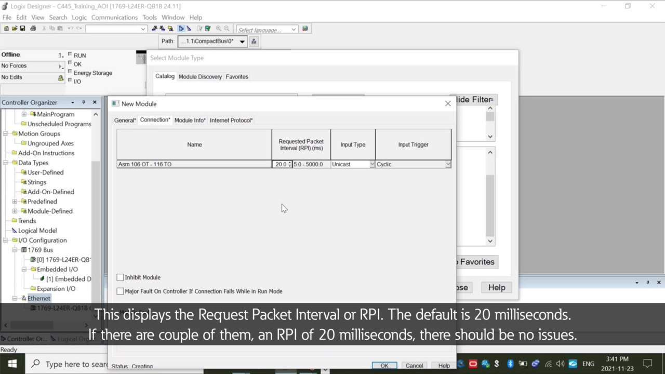Click the battery status tray icon
The width and height of the screenshot is (665, 374).
click(523, 364)
